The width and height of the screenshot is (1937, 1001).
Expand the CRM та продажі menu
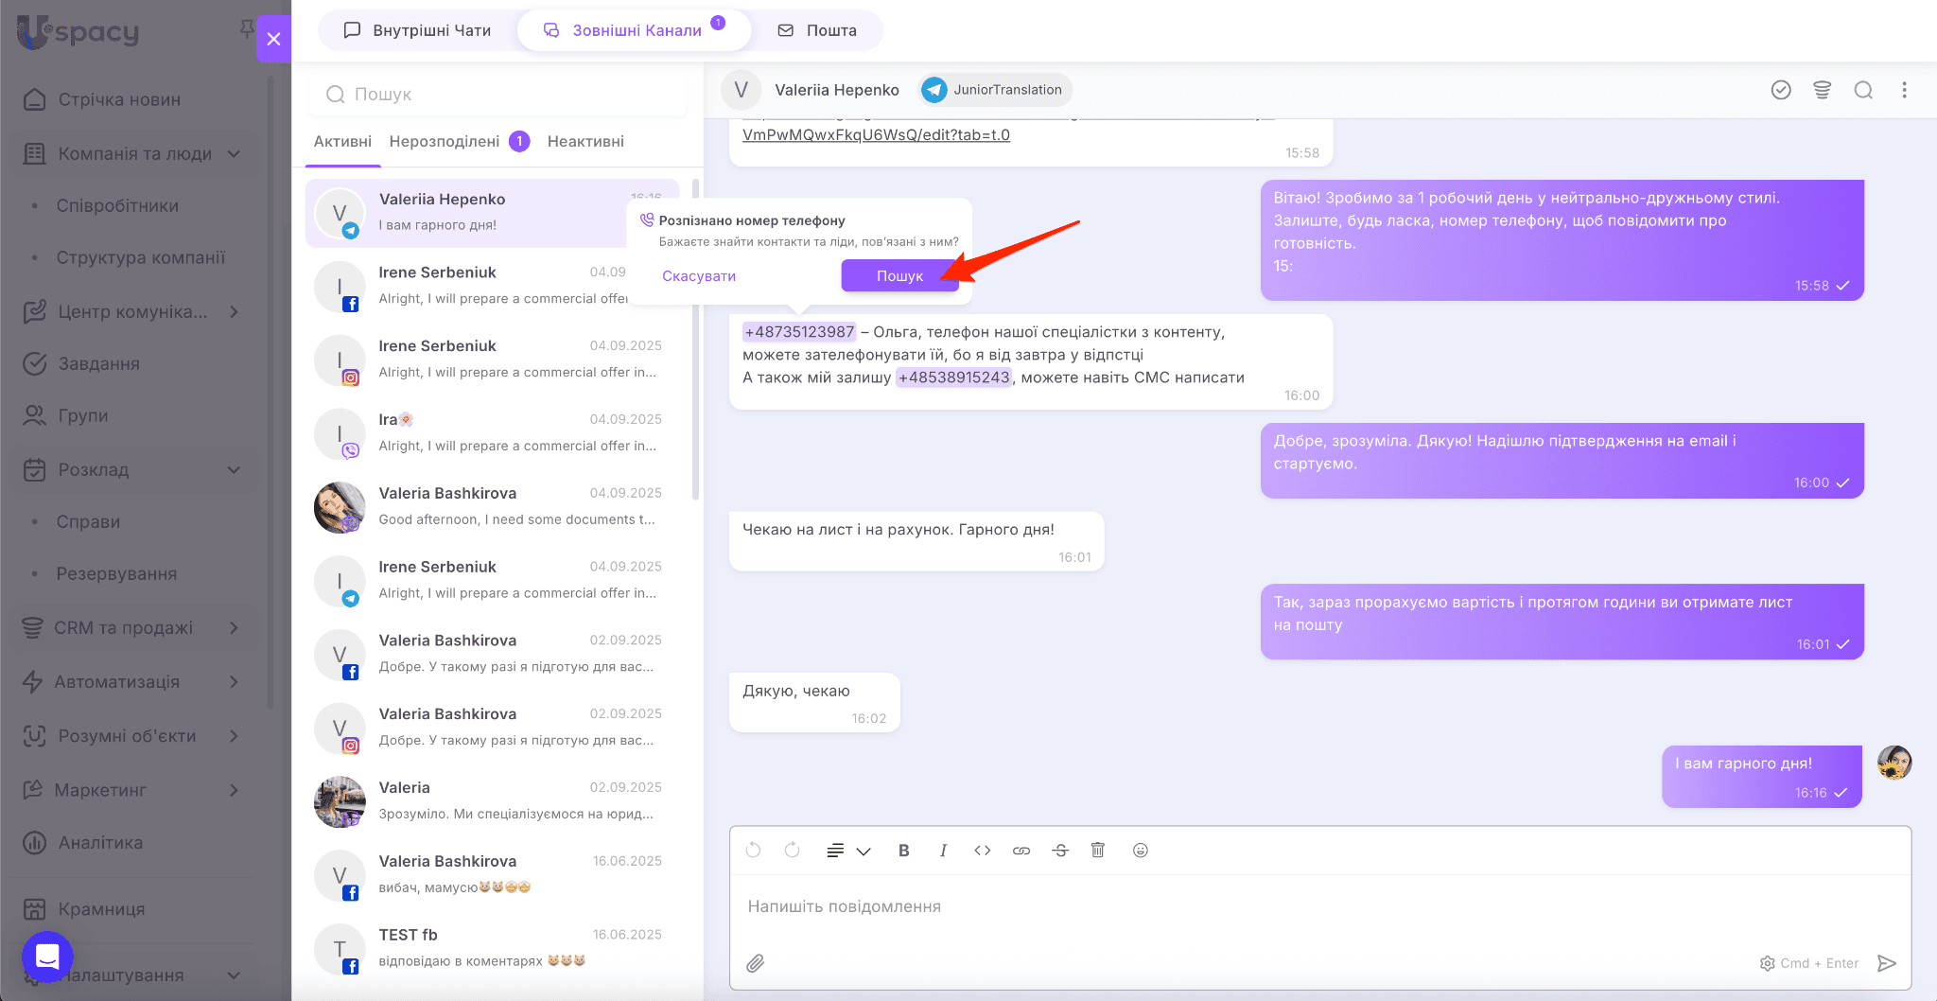tap(134, 627)
